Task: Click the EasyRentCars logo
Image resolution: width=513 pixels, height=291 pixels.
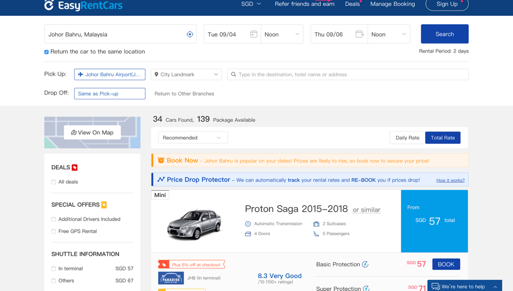Action: (83, 5)
